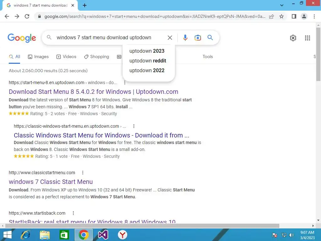Screen dimensions: 321x241
Task: Search by image with Google Lens
Action: [x=197, y=38]
